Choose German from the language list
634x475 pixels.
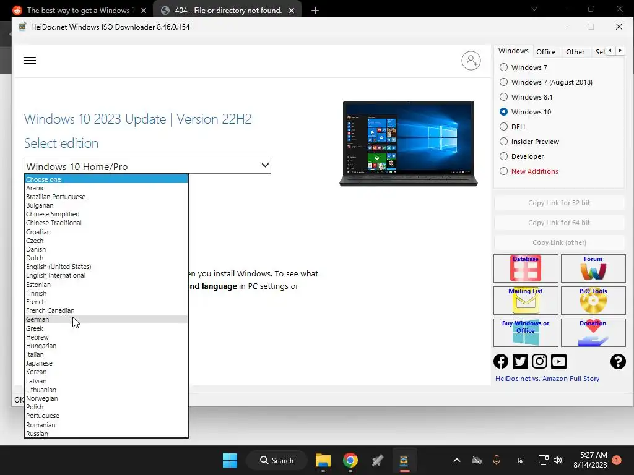(x=106, y=319)
